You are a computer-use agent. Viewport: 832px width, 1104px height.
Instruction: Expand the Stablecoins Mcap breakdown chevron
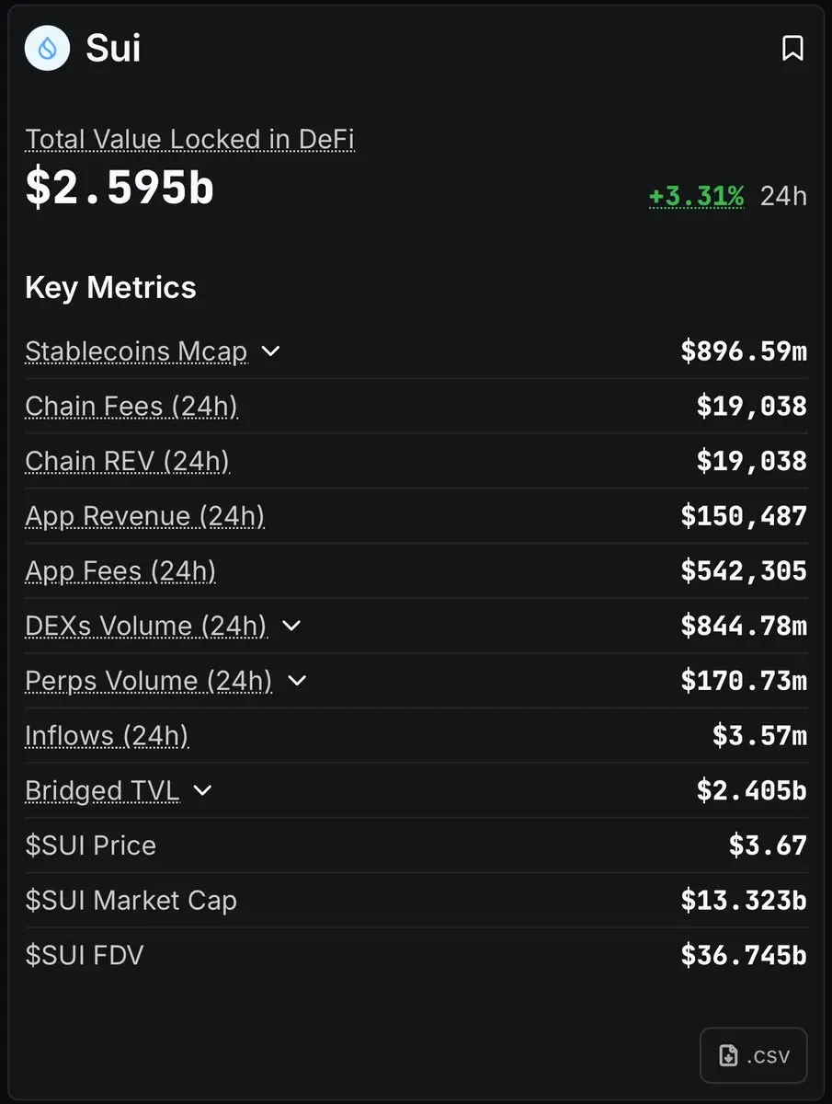pyautogui.click(x=270, y=351)
